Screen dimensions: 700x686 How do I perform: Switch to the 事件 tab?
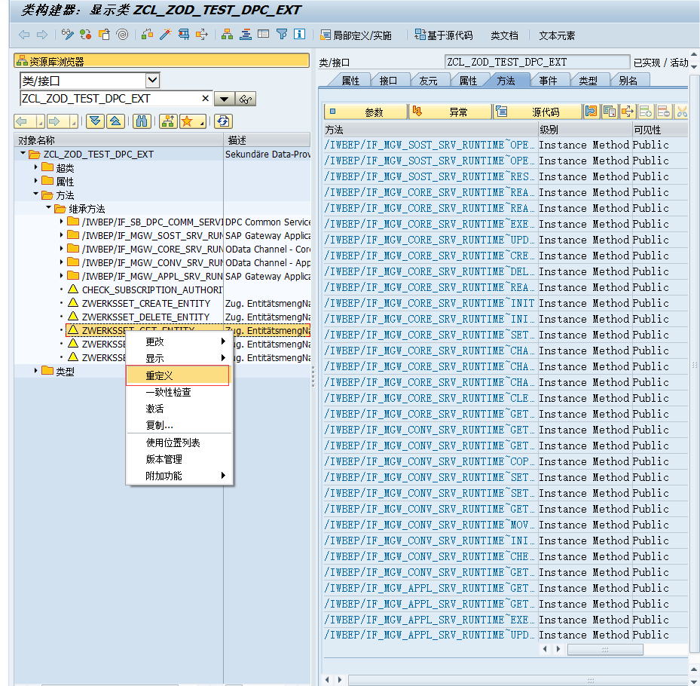(548, 81)
